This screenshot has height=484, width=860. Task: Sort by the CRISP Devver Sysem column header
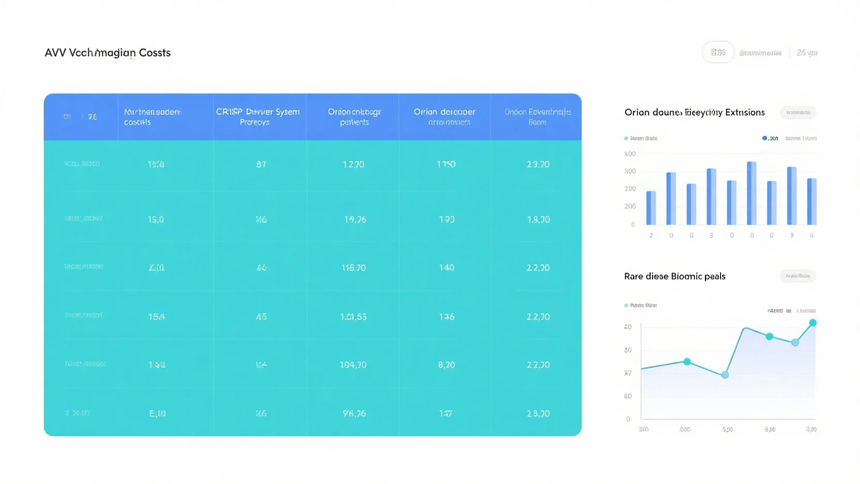pyautogui.click(x=258, y=117)
